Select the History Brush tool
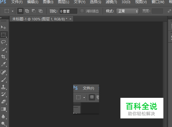172x127 pixels. pos(3,94)
